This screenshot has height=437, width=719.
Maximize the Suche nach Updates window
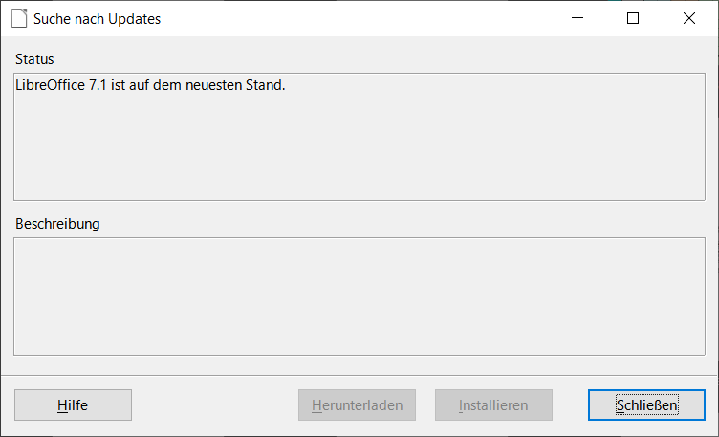[632, 18]
